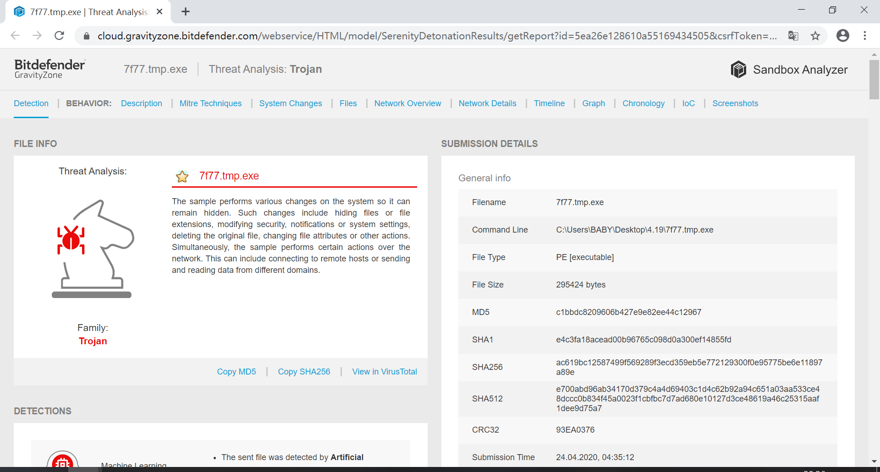Go to the IoC tab
The height and width of the screenshot is (472, 880).
[688, 103]
